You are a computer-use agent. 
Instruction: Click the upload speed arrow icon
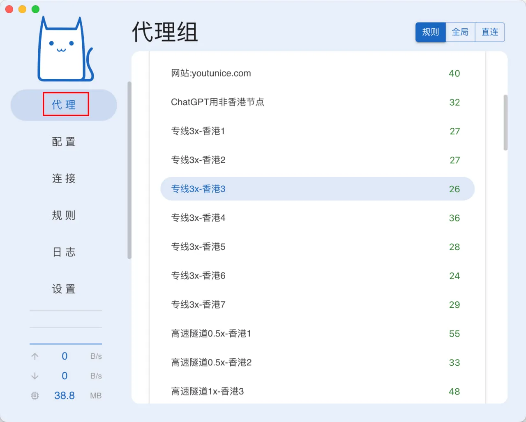(x=35, y=356)
